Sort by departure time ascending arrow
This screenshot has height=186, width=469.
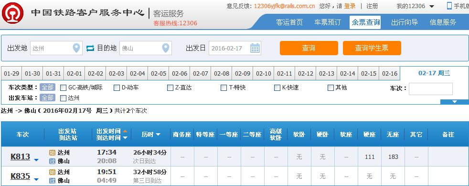click(125, 131)
